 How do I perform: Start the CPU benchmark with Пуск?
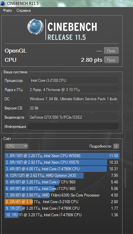[111, 60]
